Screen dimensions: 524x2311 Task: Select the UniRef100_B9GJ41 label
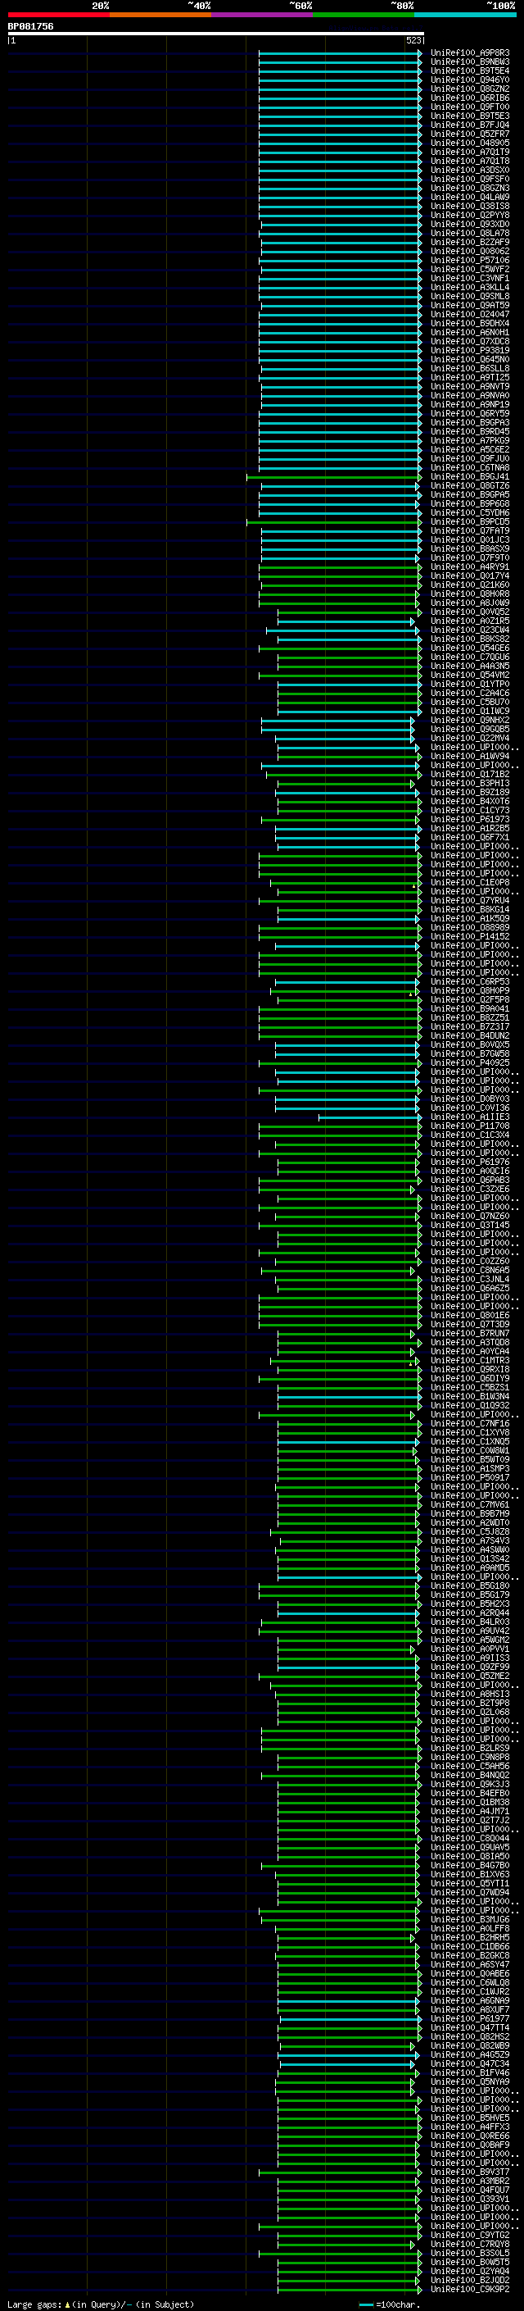coord(470,476)
